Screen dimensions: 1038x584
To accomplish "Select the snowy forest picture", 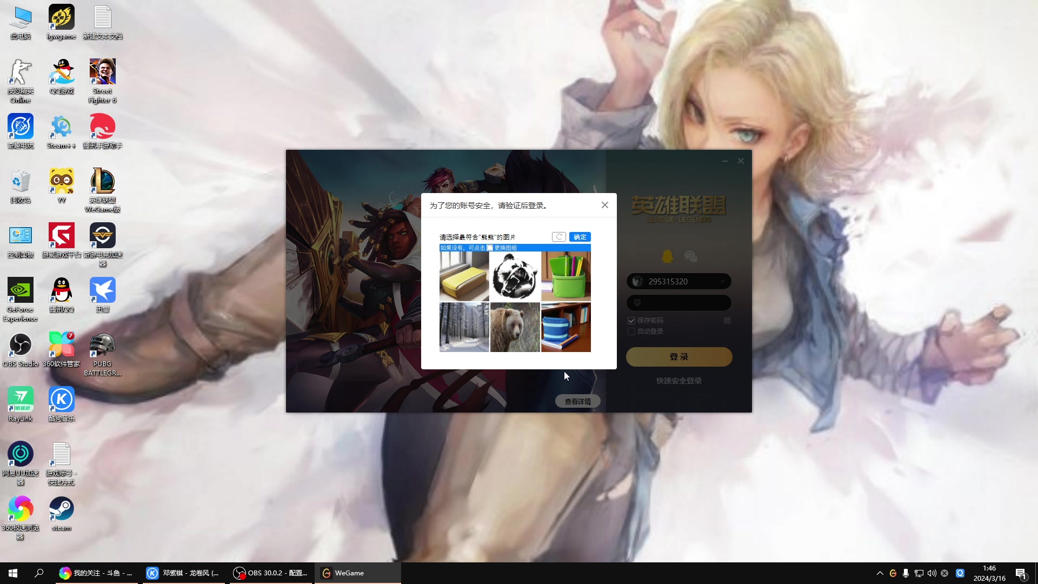I will [464, 327].
